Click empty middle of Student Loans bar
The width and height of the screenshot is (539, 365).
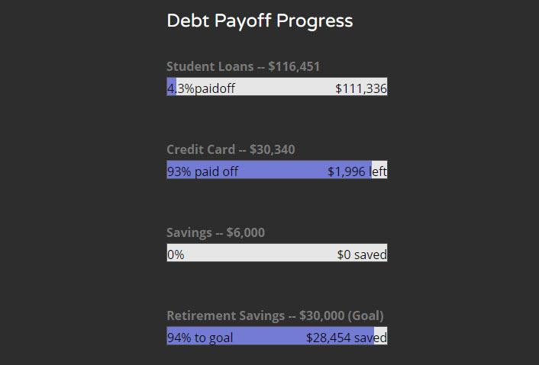pyautogui.click(x=284, y=88)
